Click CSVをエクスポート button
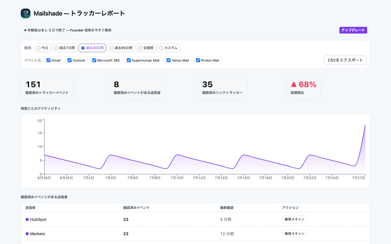This screenshot has width=391, height=244. tap(345, 60)
